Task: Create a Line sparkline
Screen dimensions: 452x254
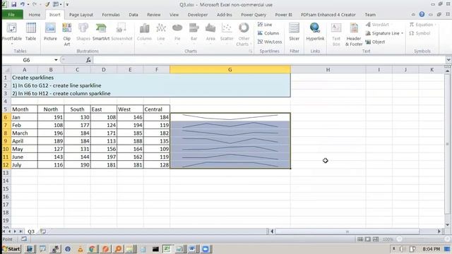Action: 265,25
